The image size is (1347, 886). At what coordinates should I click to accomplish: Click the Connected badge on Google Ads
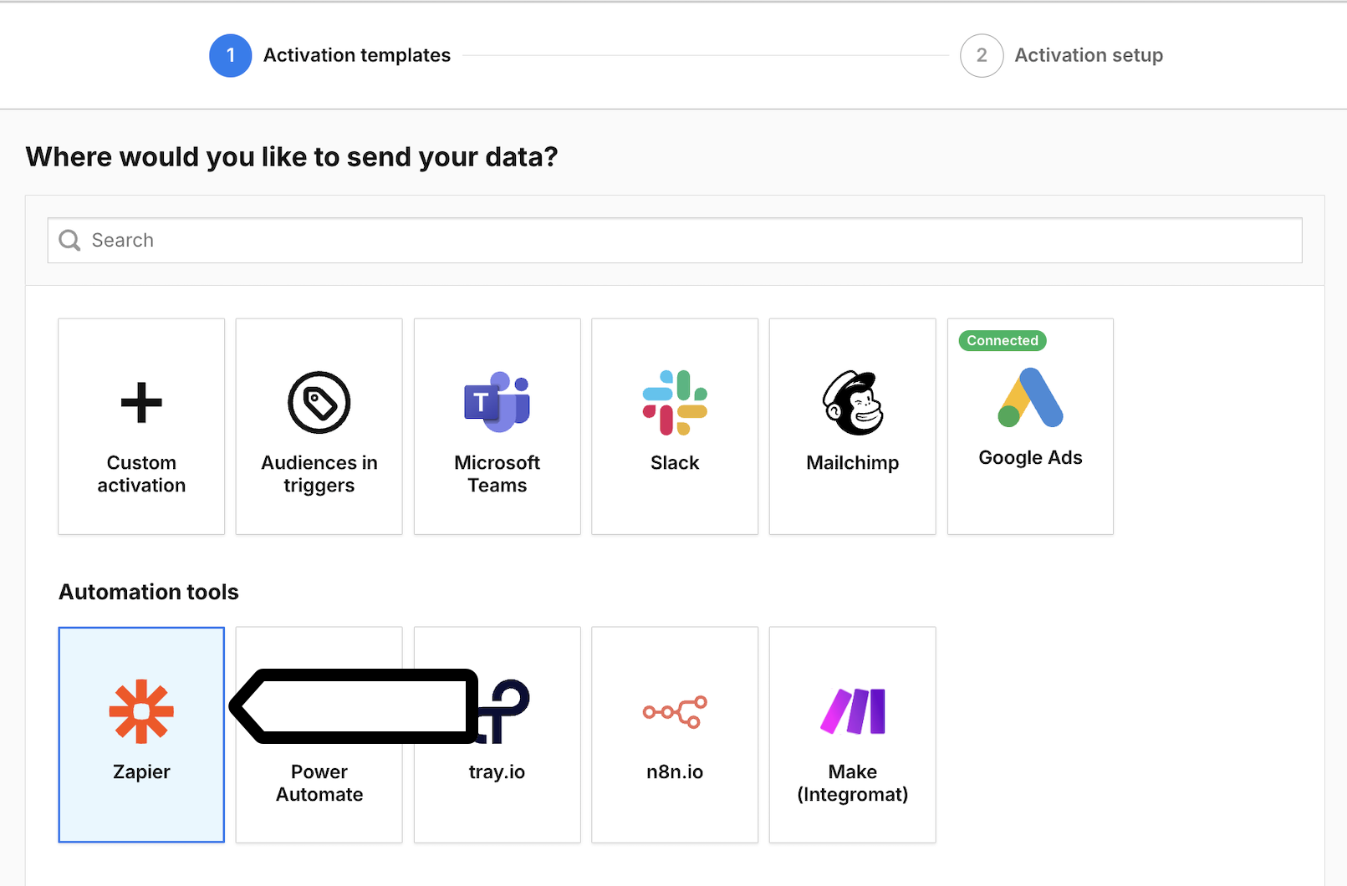pos(1001,340)
